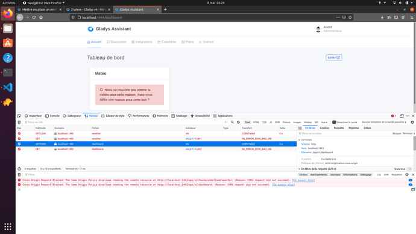This screenshot has height=234, width=416.
Task: Open Firefox downloads arrow icon
Action: [x=382, y=17]
